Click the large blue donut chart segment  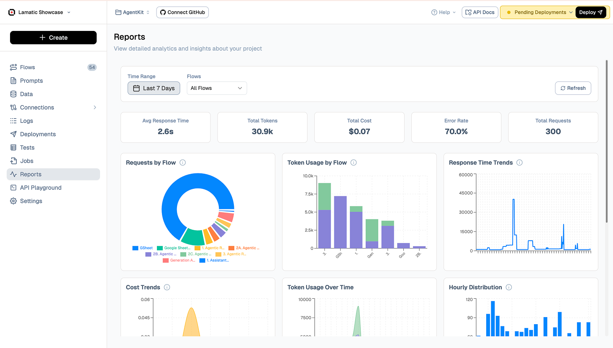[172, 196]
